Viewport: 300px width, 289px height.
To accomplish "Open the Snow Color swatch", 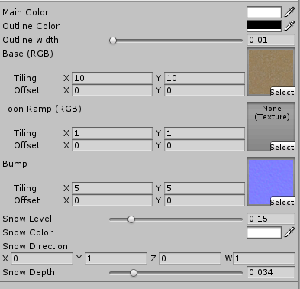I will (264, 232).
